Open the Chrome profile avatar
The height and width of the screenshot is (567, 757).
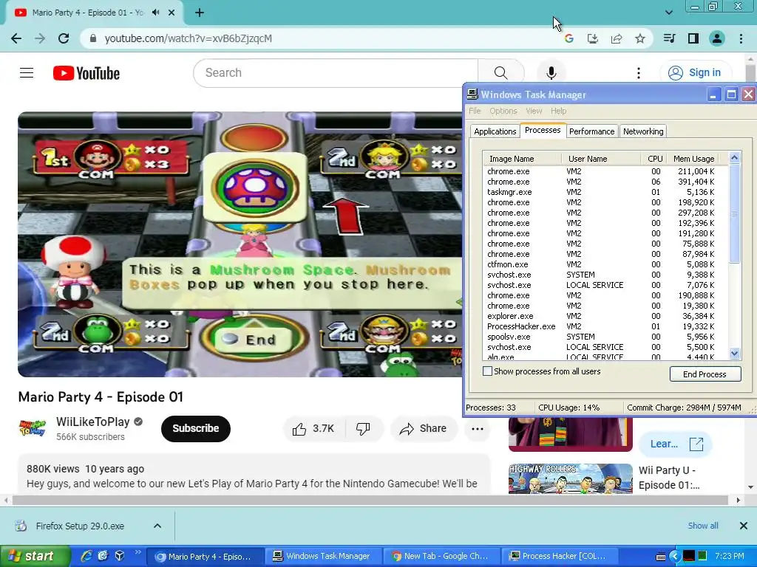[717, 38]
